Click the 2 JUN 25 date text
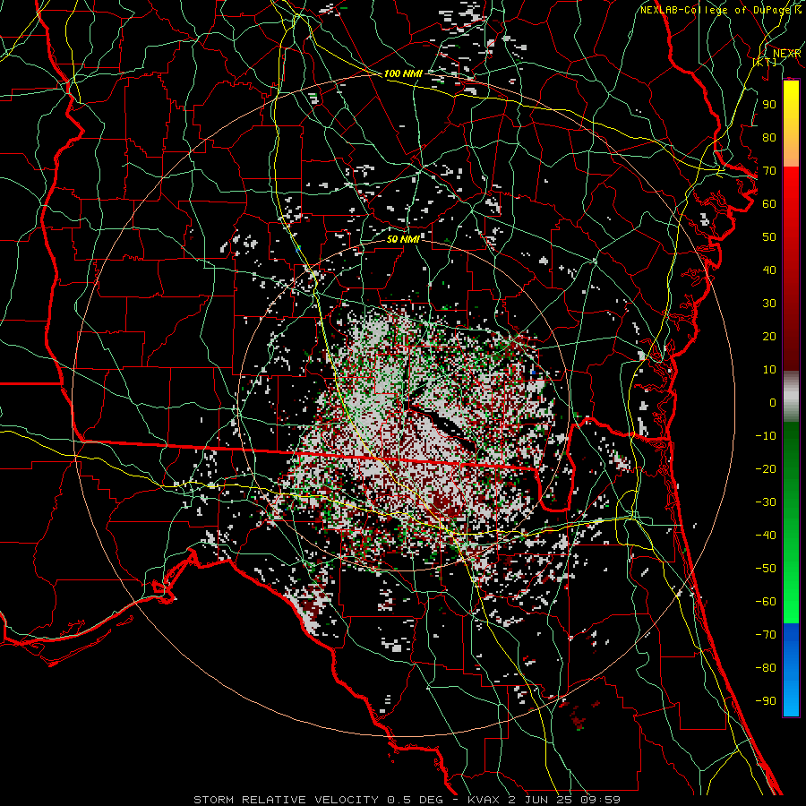This screenshot has height=806, width=806. pyautogui.click(x=540, y=800)
